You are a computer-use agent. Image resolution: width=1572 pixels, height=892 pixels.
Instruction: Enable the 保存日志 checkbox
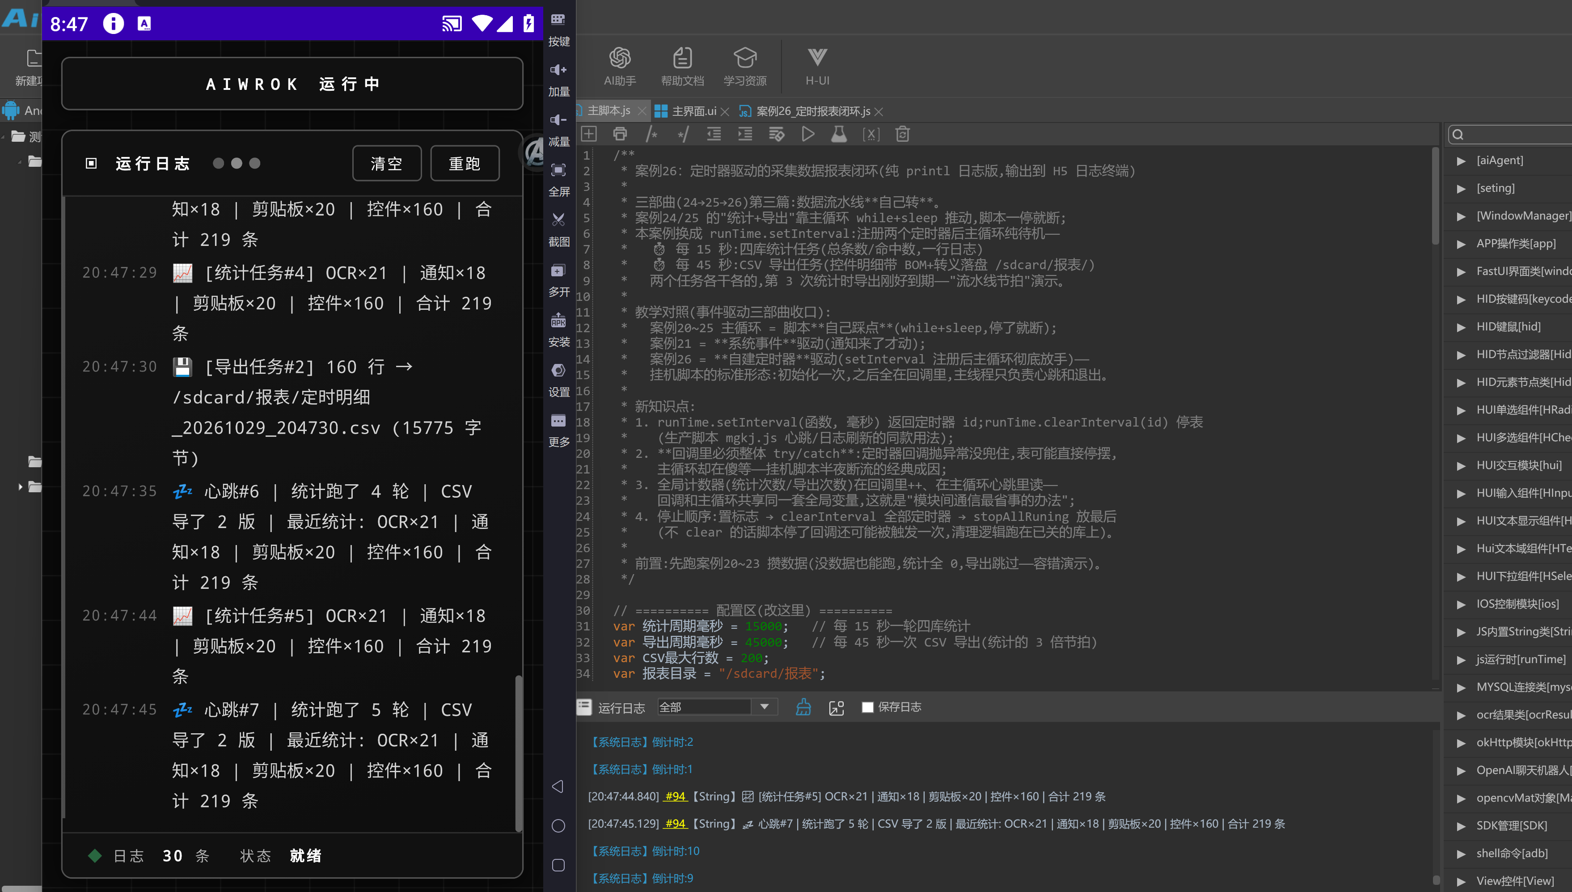click(x=867, y=707)
